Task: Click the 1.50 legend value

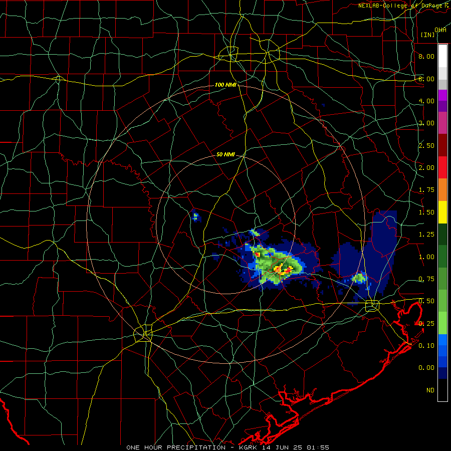Action: point(426,212)
